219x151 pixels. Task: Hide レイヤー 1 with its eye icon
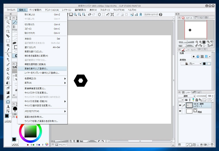click(180, 105)
